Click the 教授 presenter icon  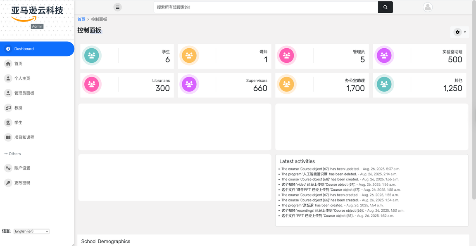click(x=7, y=108)
